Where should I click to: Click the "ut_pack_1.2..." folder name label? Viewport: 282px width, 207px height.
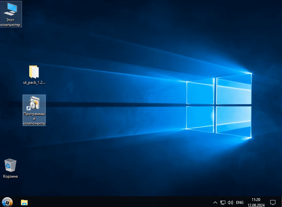34,82
